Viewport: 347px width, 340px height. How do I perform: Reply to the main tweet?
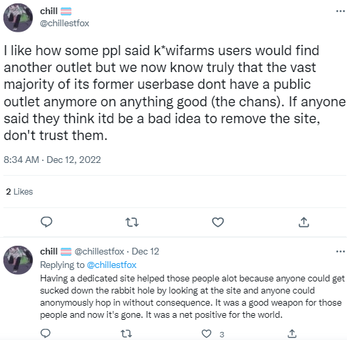46,222
